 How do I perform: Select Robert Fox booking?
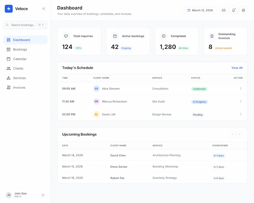(117, 178)
